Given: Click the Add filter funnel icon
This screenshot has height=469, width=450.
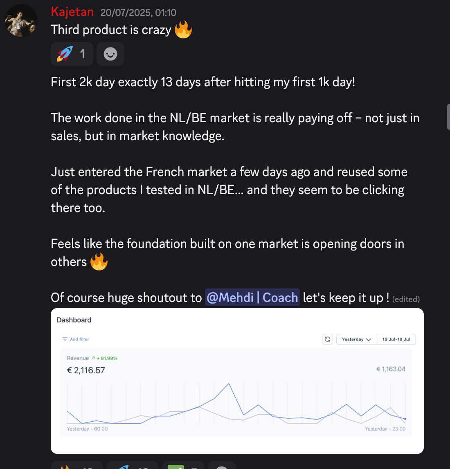Looking at the screenshot, I should coord(65,339).
